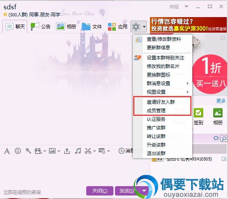Screen dimensions: 228x199
Task: Expand the arrow next to 举报
Action: (x=186, y=7)
